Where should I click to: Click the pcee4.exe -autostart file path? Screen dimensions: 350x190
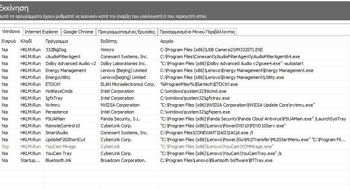[x=232, y=63]
